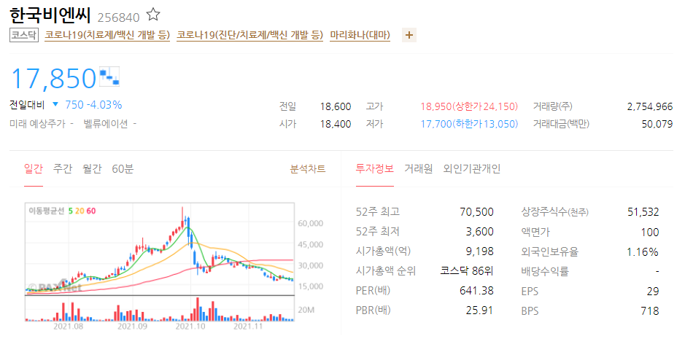Select the 거래원 tab
The height and width of the screenshot is (344, 685).
tap(419, 168)
